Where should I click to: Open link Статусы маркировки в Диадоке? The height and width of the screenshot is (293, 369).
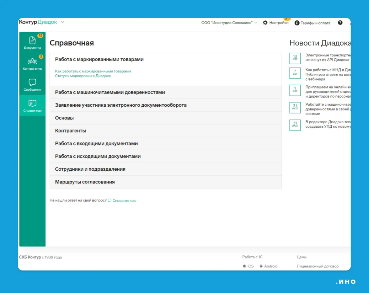[83, 76]
